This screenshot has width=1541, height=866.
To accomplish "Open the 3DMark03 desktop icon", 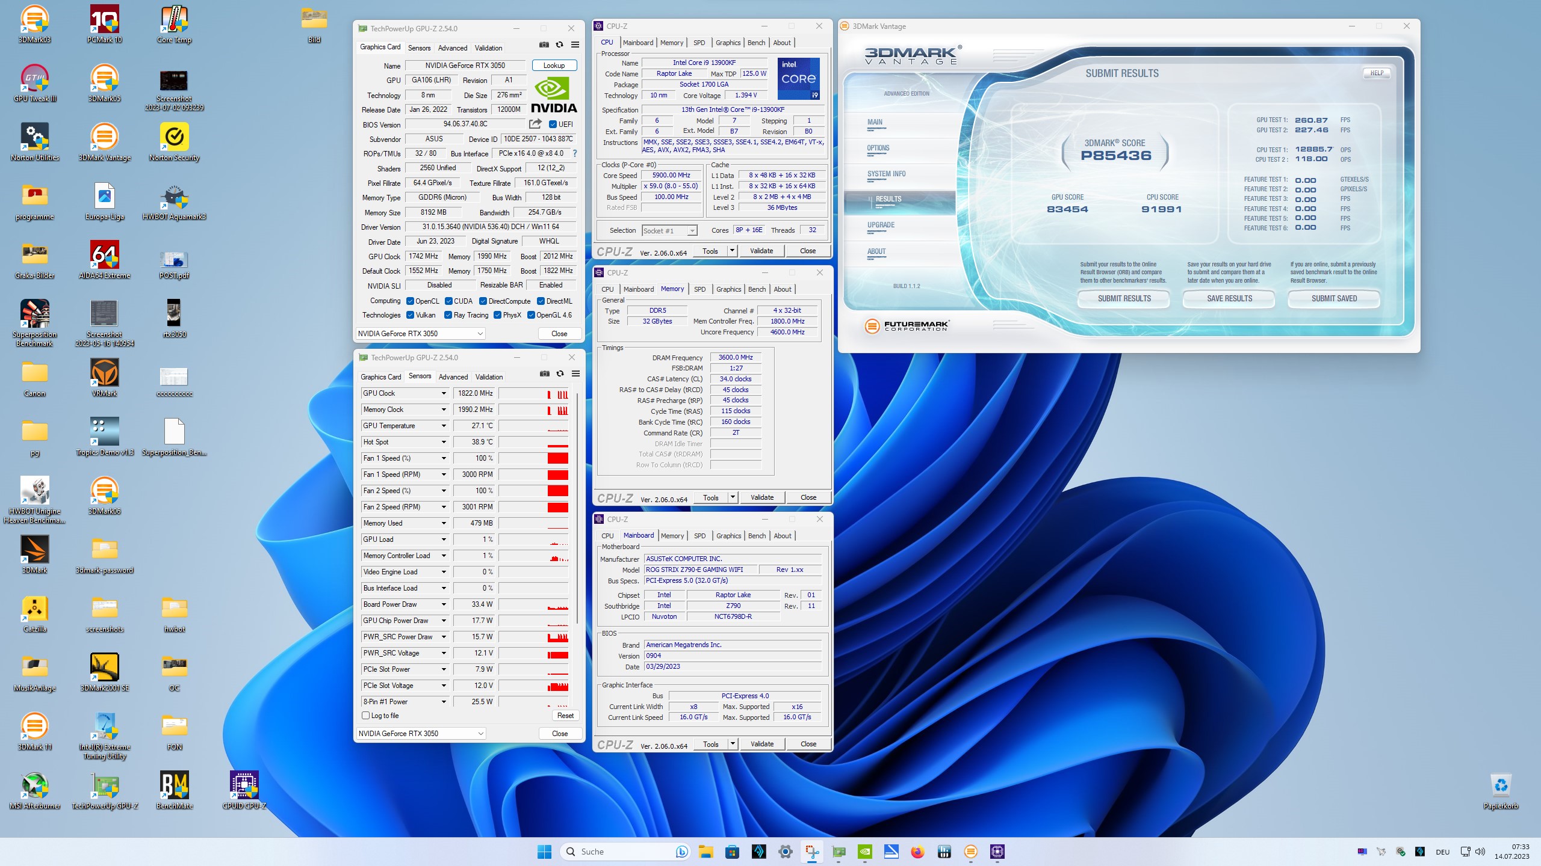I will (35, 24).
